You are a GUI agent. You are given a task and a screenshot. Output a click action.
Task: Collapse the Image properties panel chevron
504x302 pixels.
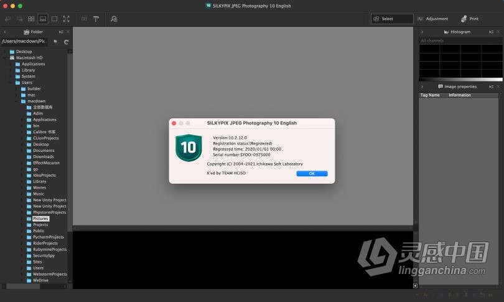click(x=422, y=87)
